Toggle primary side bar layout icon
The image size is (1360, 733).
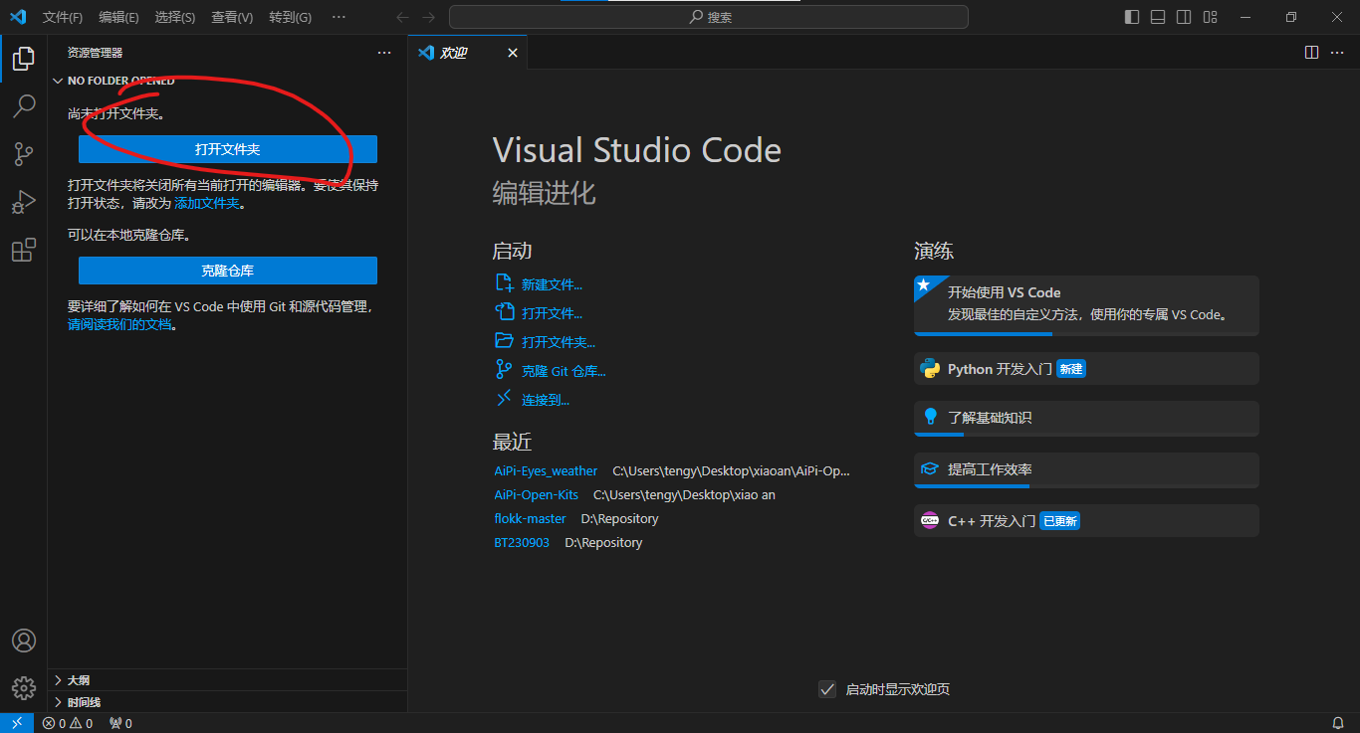tap(1132, 17)
